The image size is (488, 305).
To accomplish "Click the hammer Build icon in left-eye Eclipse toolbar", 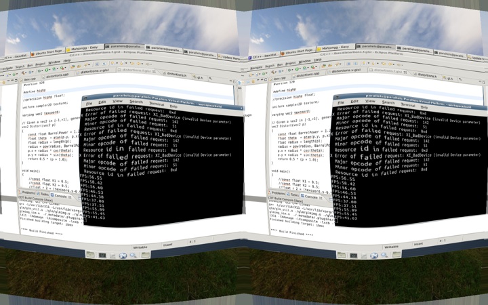I will point(23,73).
